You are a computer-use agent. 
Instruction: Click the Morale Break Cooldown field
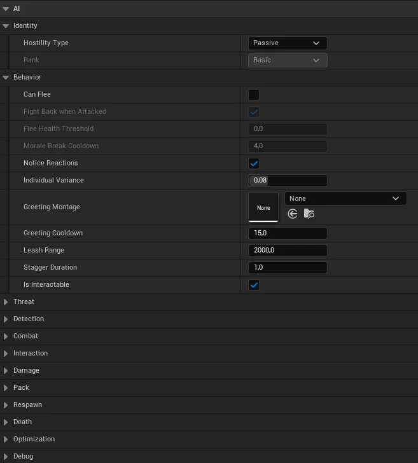point(288,146)
